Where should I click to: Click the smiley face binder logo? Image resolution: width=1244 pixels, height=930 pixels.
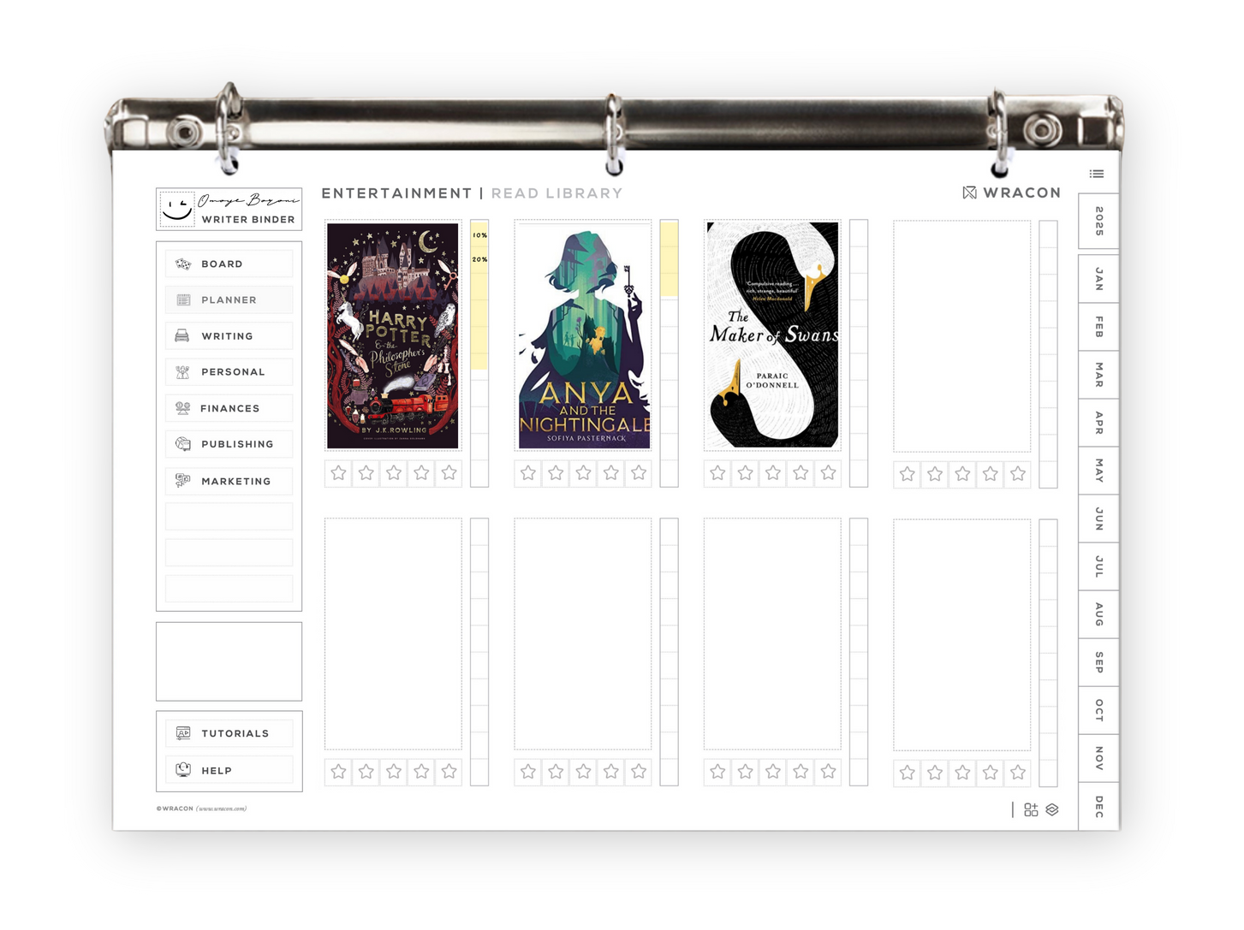[177, 208]
